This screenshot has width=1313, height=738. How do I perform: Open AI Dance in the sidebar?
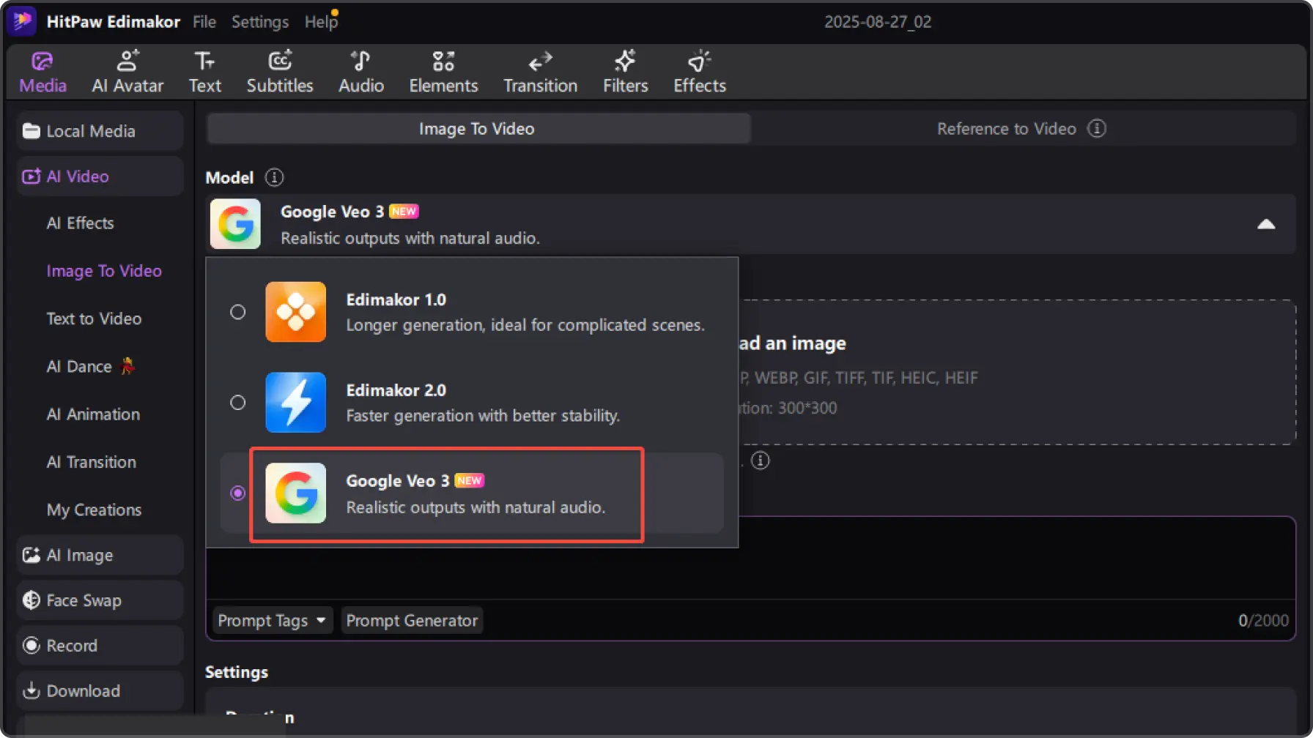tap(90, 366)
